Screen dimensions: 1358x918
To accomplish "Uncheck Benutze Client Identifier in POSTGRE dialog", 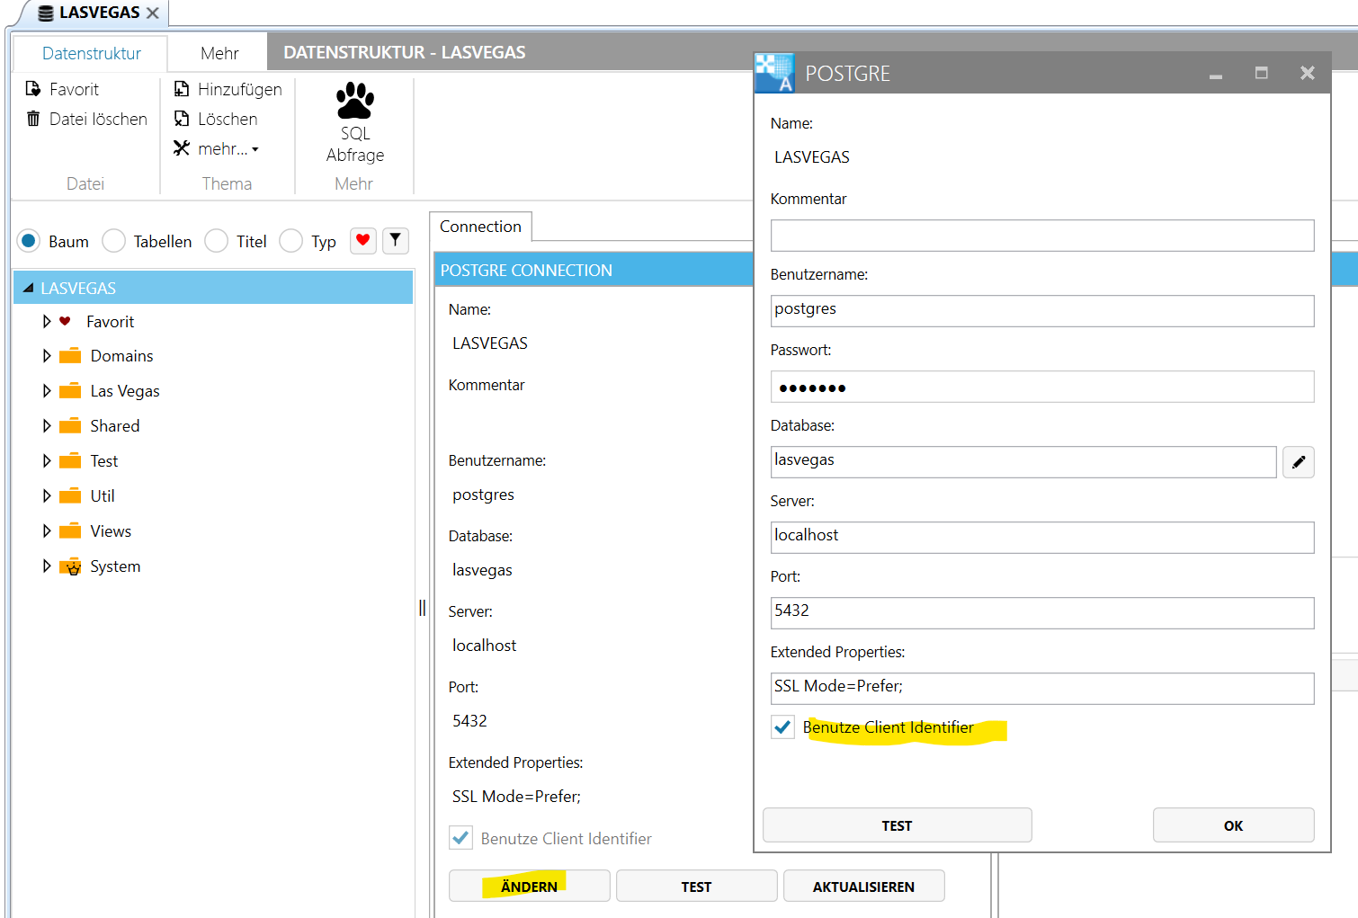I will point(782,727).
